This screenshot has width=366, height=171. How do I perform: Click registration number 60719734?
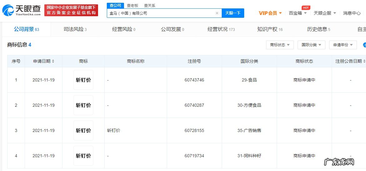194,156
